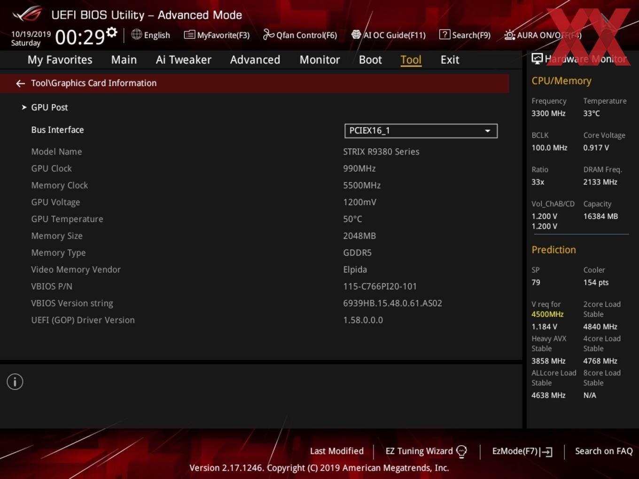Viewport: 639px width, 479px height.
Task: Click the English language globe icon
Action: [x=136, y=34]
